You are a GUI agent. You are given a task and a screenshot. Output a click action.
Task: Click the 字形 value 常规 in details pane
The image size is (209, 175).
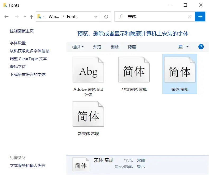141,160
